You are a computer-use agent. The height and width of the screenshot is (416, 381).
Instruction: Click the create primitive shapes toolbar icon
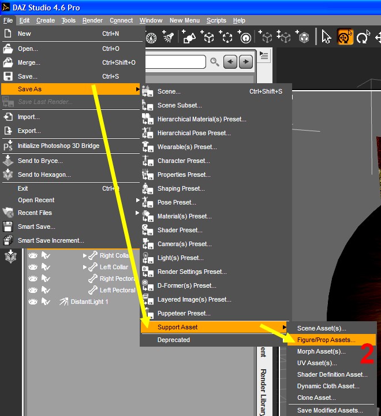(189, 37)
